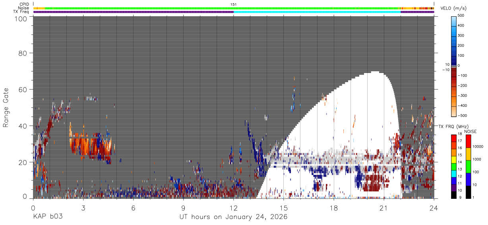Screen dimensions: 488x225
Task: Select the 'NOISE' legend heading
Action: (471, 131)
